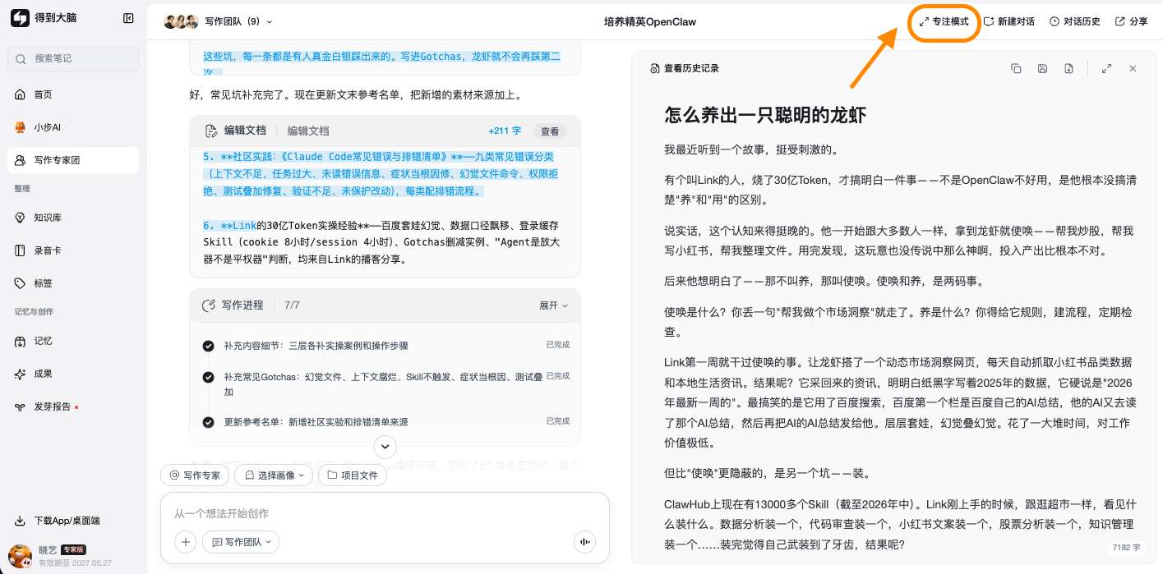Click the 分享 share button
The image size is (1163, 574).
pyautogui.click(x=1132, y=21)
